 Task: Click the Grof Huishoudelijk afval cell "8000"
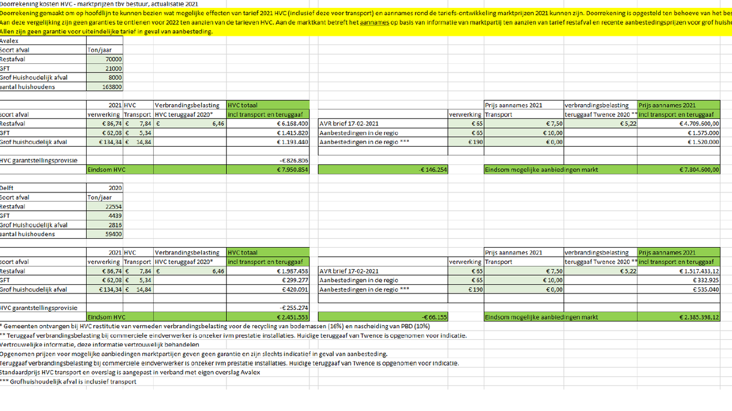pos(106,78)
